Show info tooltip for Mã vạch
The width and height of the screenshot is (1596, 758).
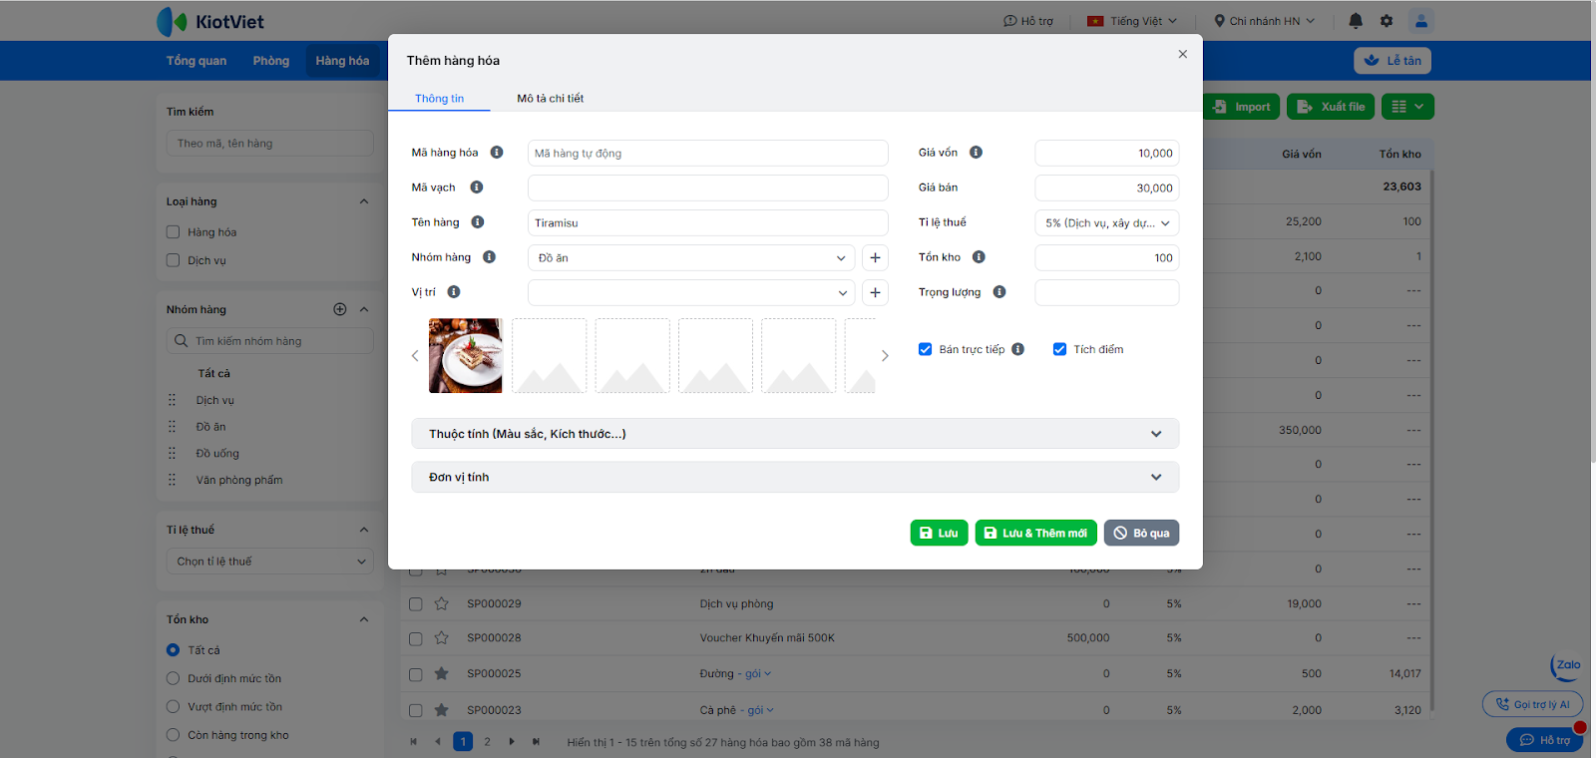(x=477, y=188)
